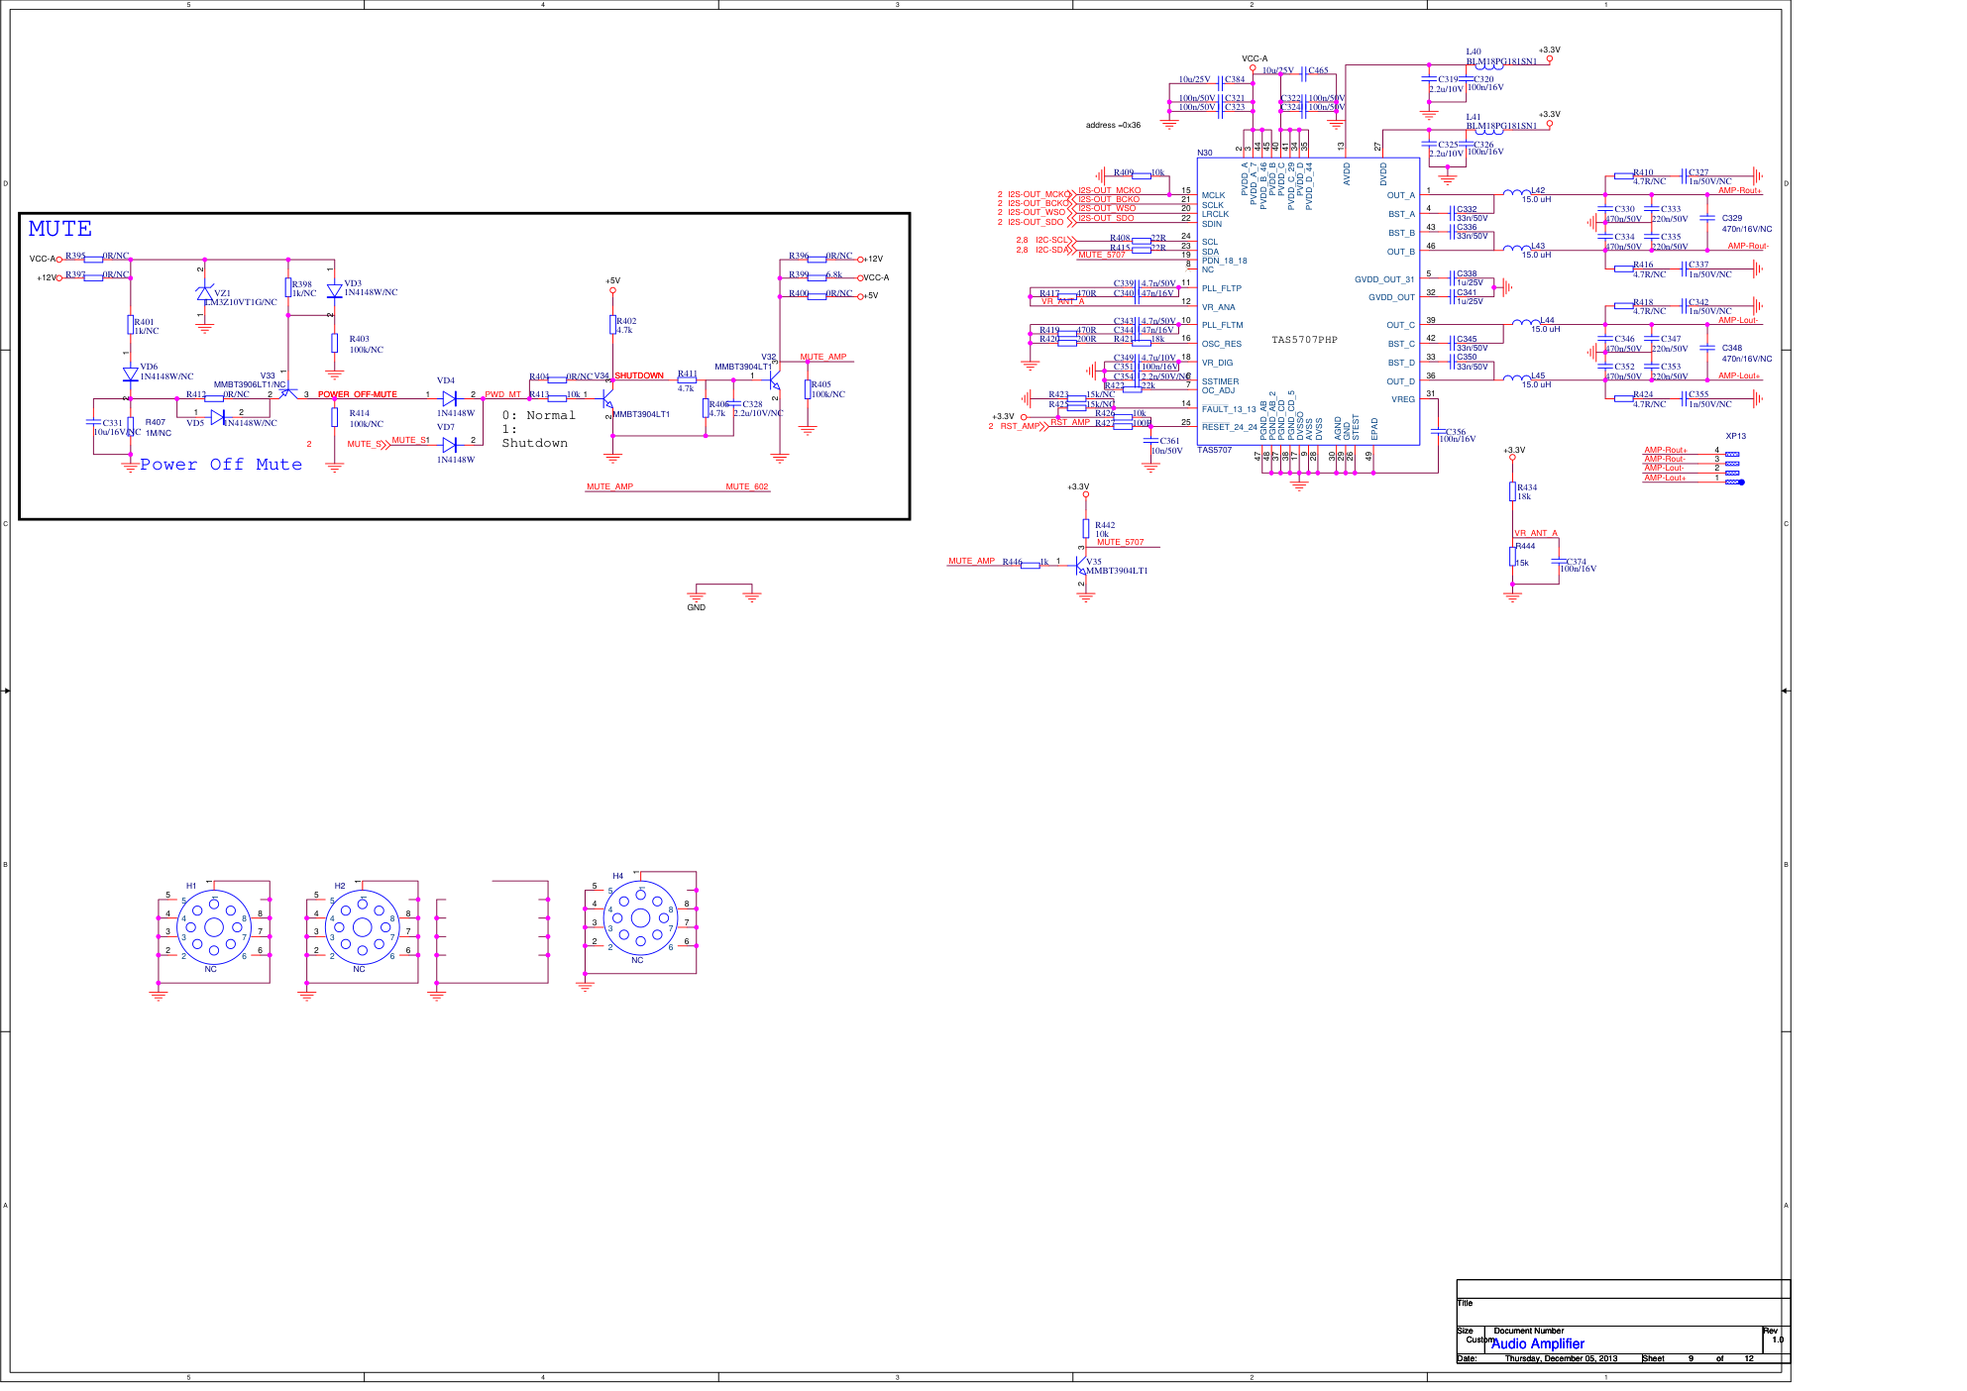Click the MUTE_602 net label

click(747, 486)
